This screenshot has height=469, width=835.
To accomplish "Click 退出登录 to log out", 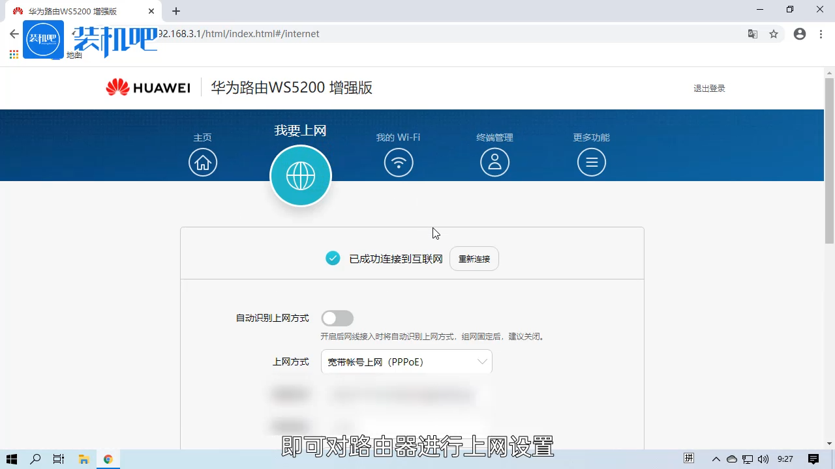I will (x=709, y=88).
